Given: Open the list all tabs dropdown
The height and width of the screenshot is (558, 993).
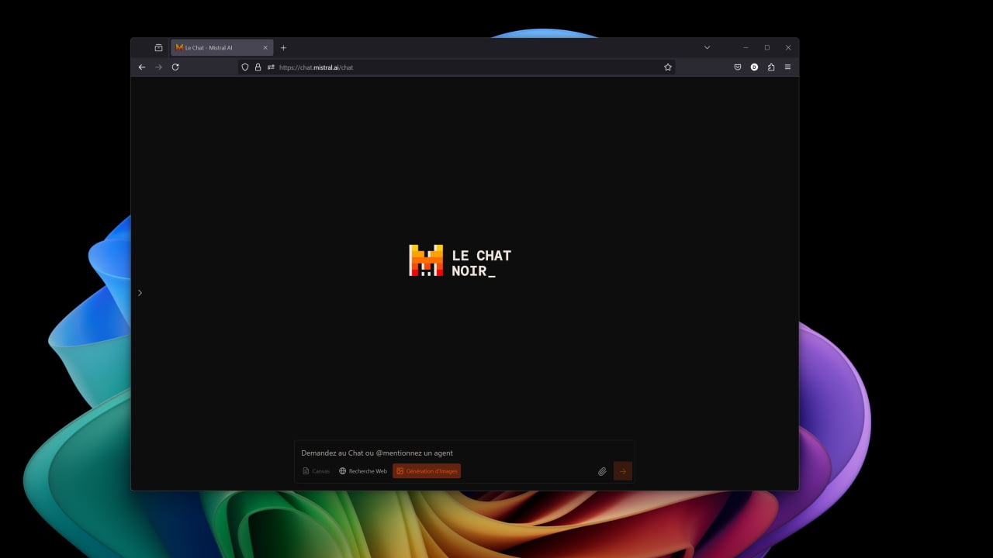Looking at the screenshot, I should [707, 47].
